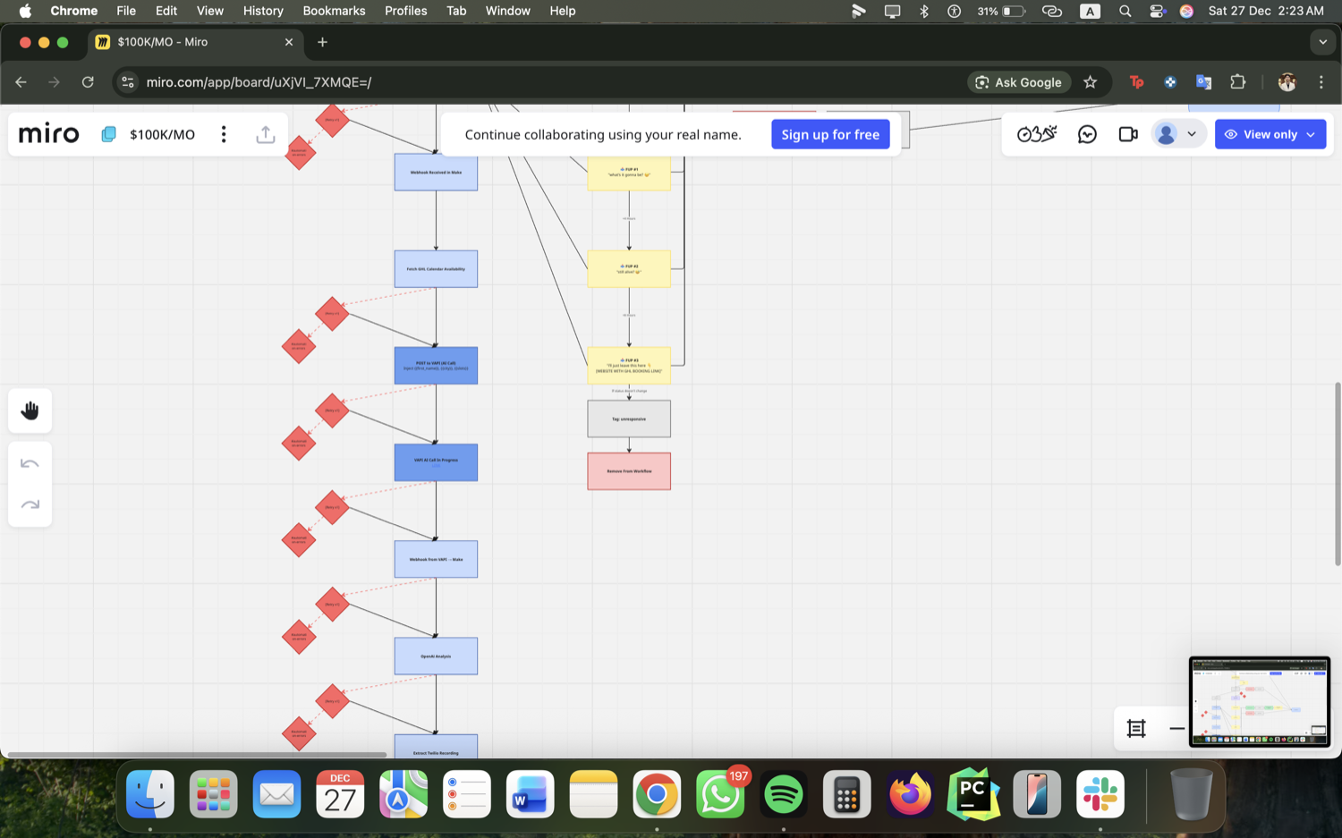The height and width of the screenshot is (838, 1342).
Task: Open the File menu
Action: click(x=126, y=11)
